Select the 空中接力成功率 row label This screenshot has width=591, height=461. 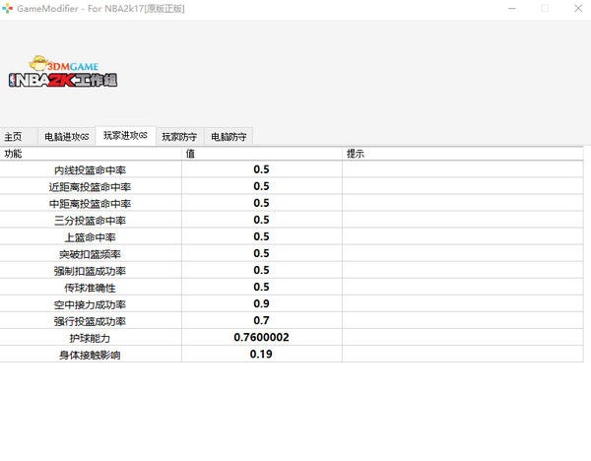90,304
